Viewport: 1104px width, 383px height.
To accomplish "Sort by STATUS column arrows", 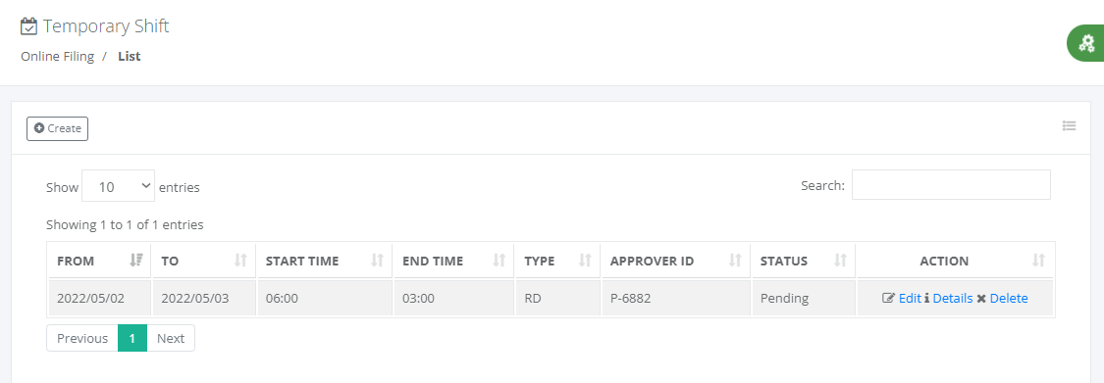I will pos(840,261).
